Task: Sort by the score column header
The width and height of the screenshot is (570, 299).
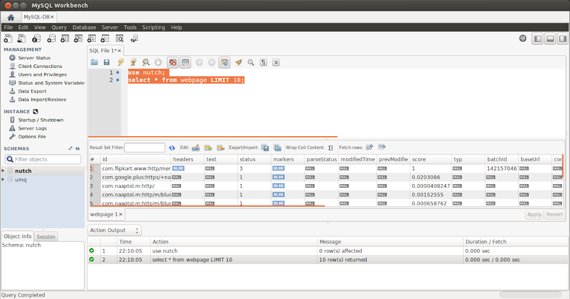Action: pyautogui.click(x=430, y=159)
